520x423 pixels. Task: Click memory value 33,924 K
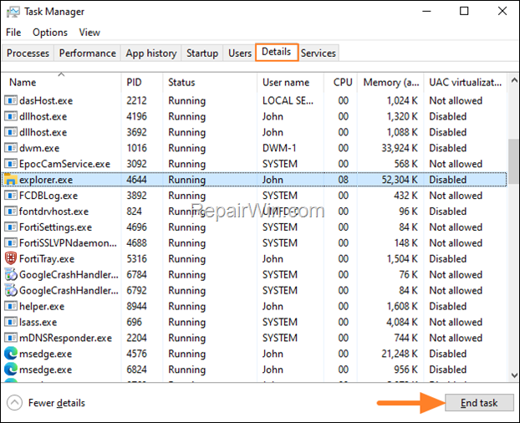coord(400,148)
